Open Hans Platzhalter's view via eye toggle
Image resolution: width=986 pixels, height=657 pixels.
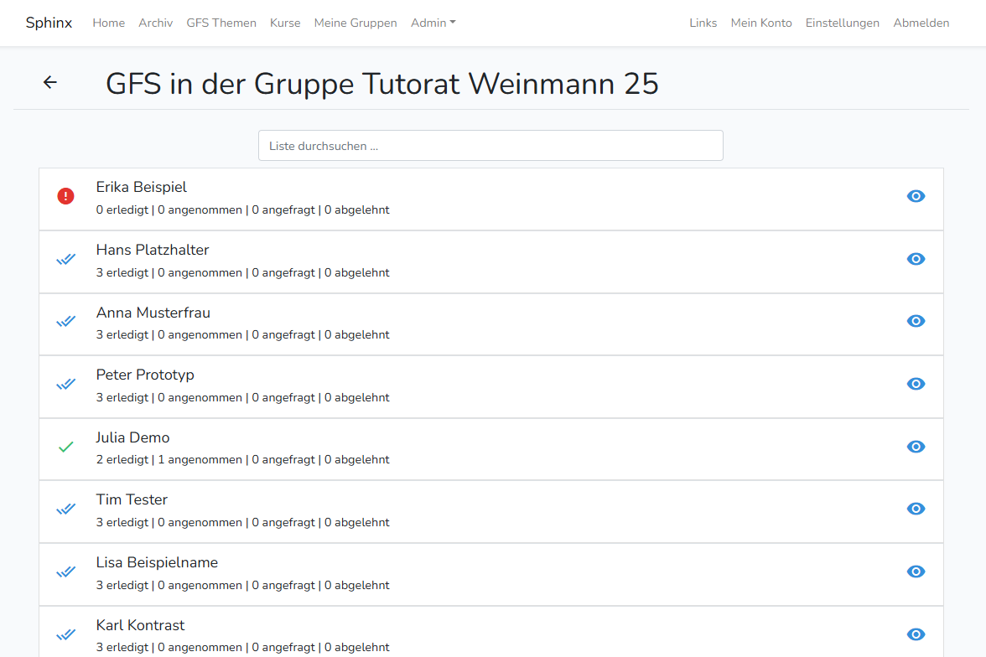(916, 259)
